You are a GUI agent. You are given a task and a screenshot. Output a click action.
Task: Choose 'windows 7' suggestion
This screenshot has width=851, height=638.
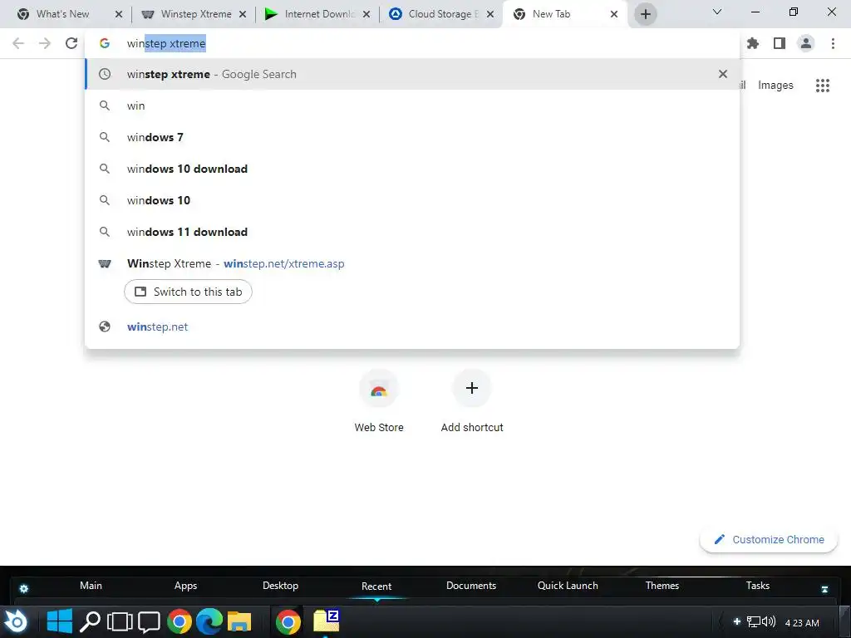(412, 137)
